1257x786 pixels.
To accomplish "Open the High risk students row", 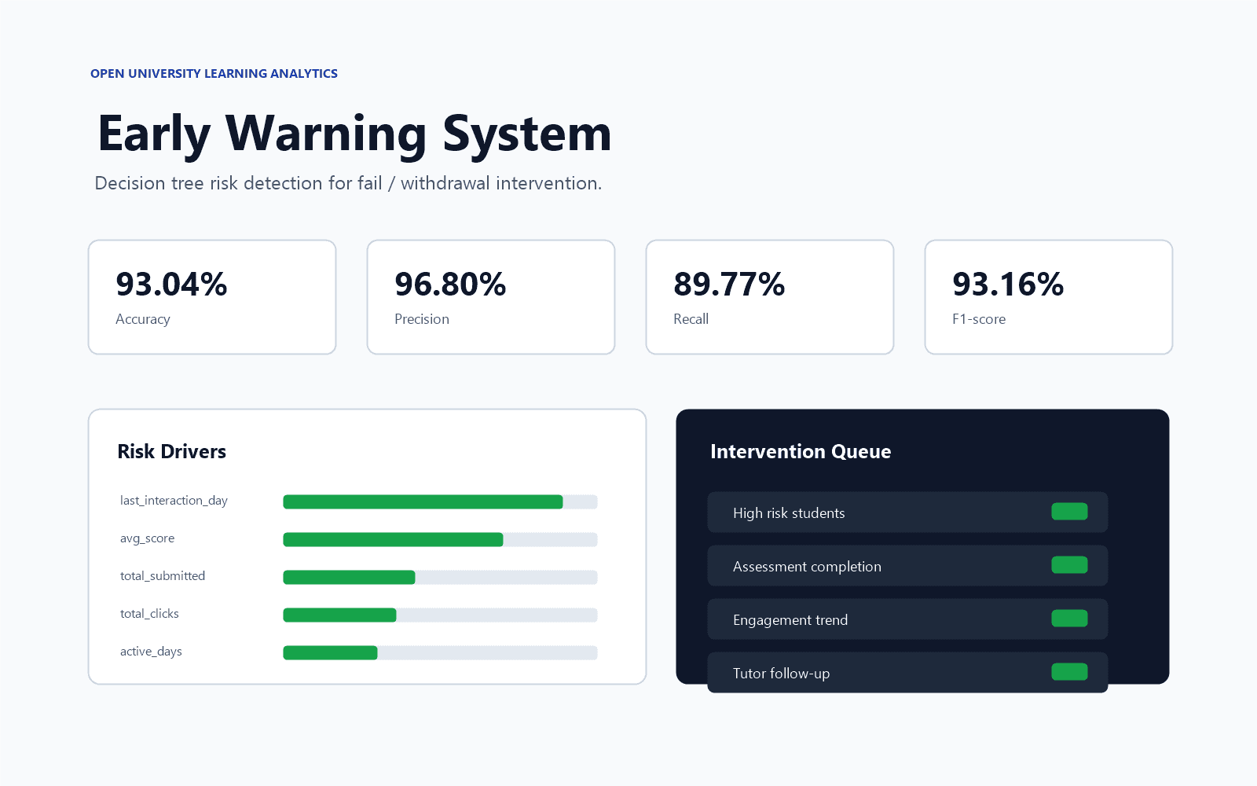I will tap(907, 512).
